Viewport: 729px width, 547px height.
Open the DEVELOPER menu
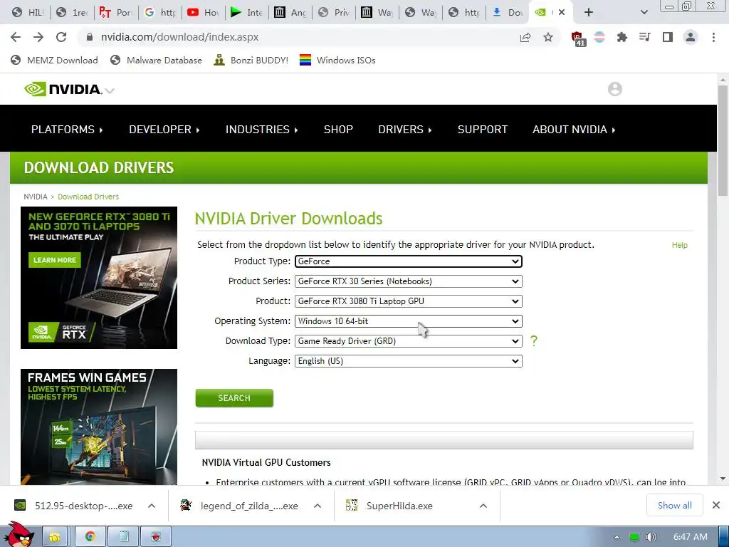point(164,130)
